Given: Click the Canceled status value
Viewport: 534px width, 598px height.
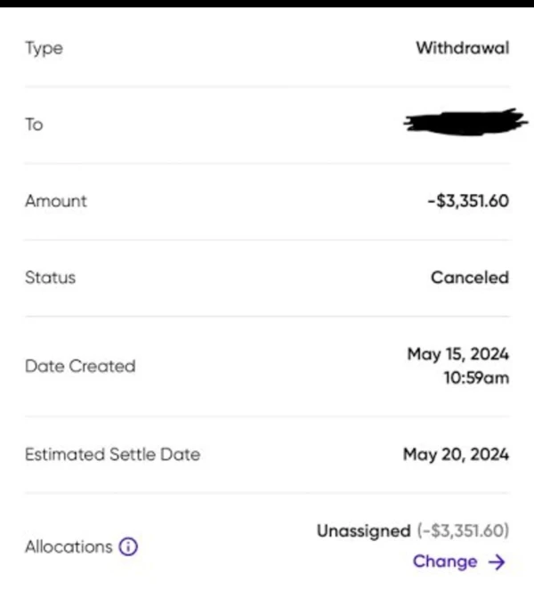Looking at the screenshot, I should (469, 278).
